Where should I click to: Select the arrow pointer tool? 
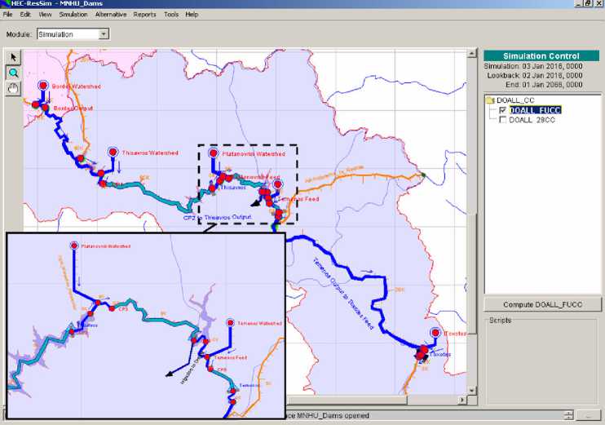click(x=13, y=57)
